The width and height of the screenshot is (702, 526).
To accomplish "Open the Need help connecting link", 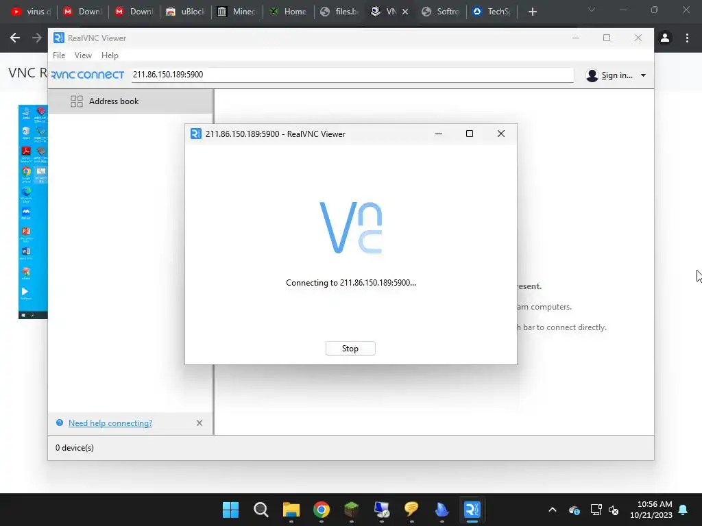I will [x=110, y=423].
